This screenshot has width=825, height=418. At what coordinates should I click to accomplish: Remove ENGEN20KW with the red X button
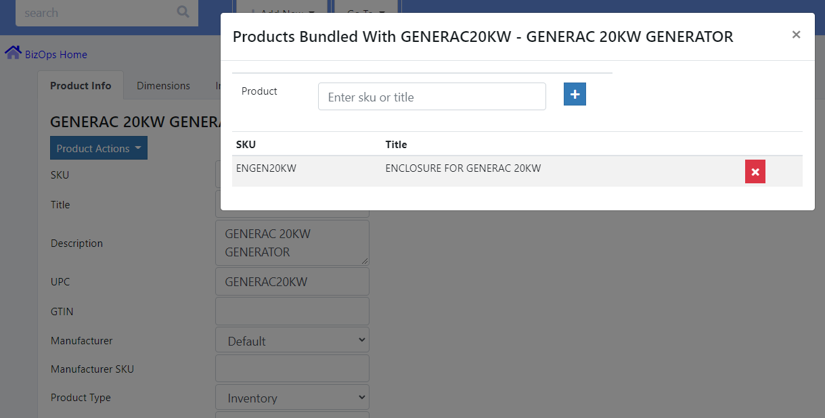755,172
